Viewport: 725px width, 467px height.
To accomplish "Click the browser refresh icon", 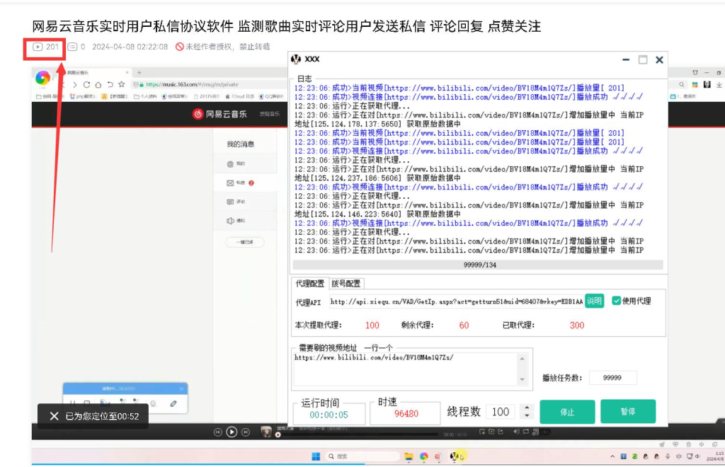I will (x=86, y=84).
